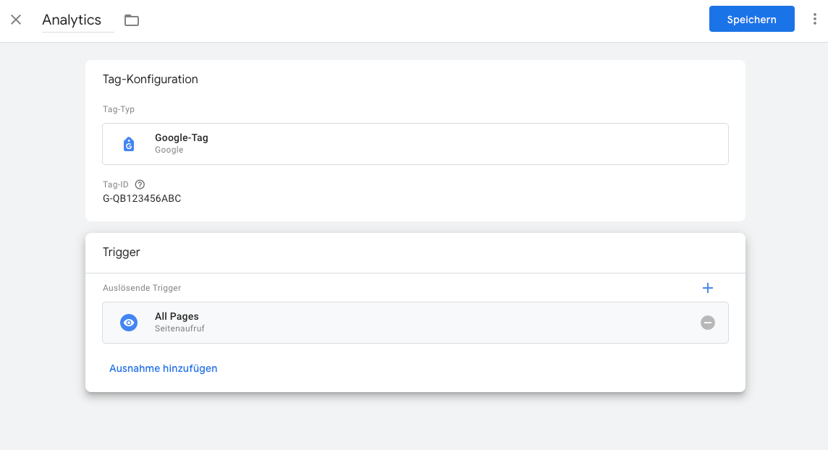Open the Tag-ID help question mark
This screenshot has height=450, width=828.
[x=140, y=184]
